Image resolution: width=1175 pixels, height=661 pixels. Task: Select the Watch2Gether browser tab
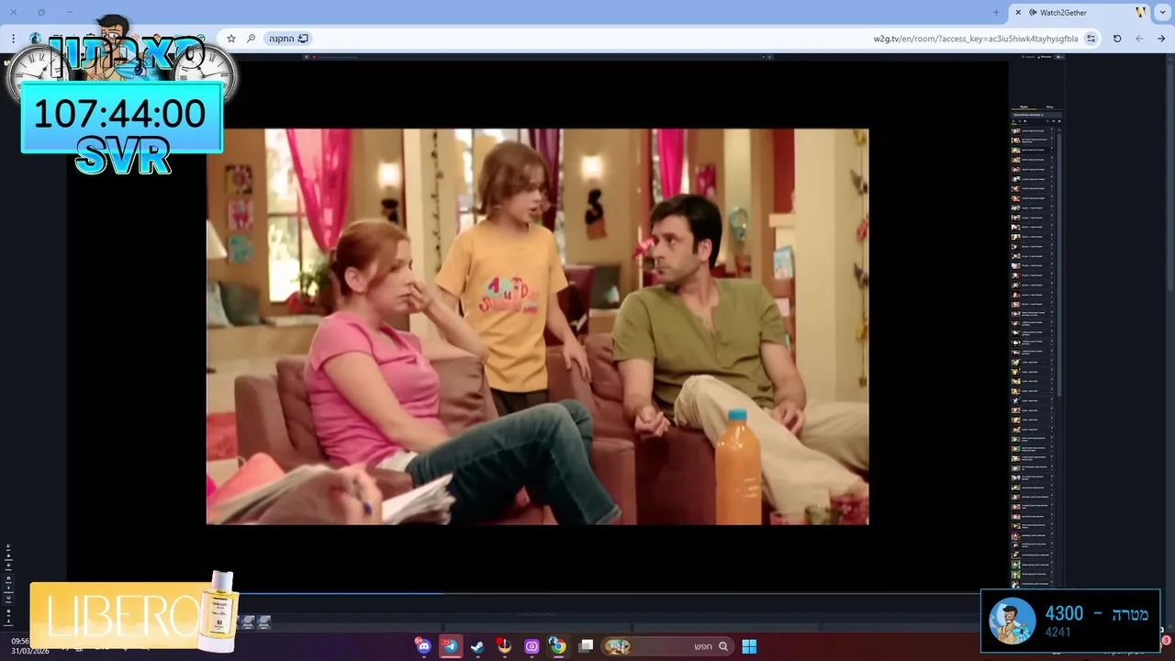click(1081, 12)
